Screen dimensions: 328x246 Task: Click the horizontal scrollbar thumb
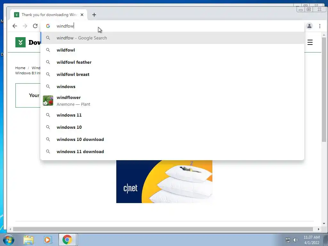[x=163, y=229]
